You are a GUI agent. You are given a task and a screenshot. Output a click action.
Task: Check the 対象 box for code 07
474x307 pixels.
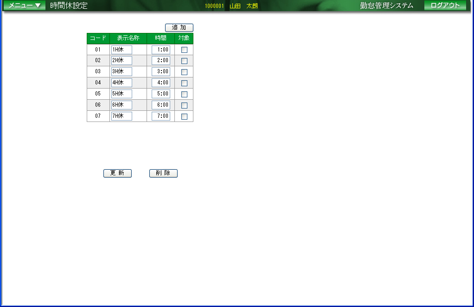184,116
